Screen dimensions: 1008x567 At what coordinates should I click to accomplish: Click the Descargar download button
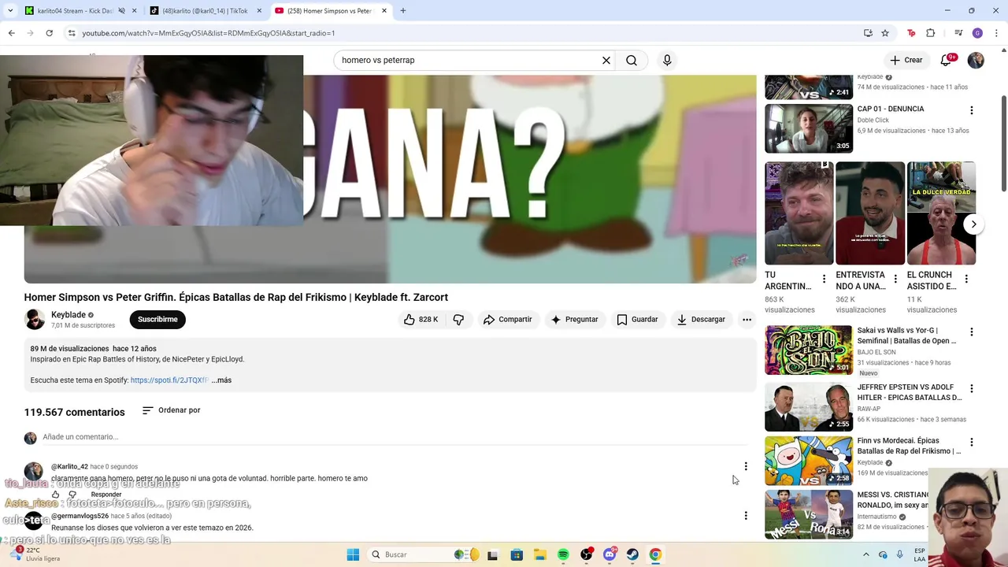tap(701, 320)
